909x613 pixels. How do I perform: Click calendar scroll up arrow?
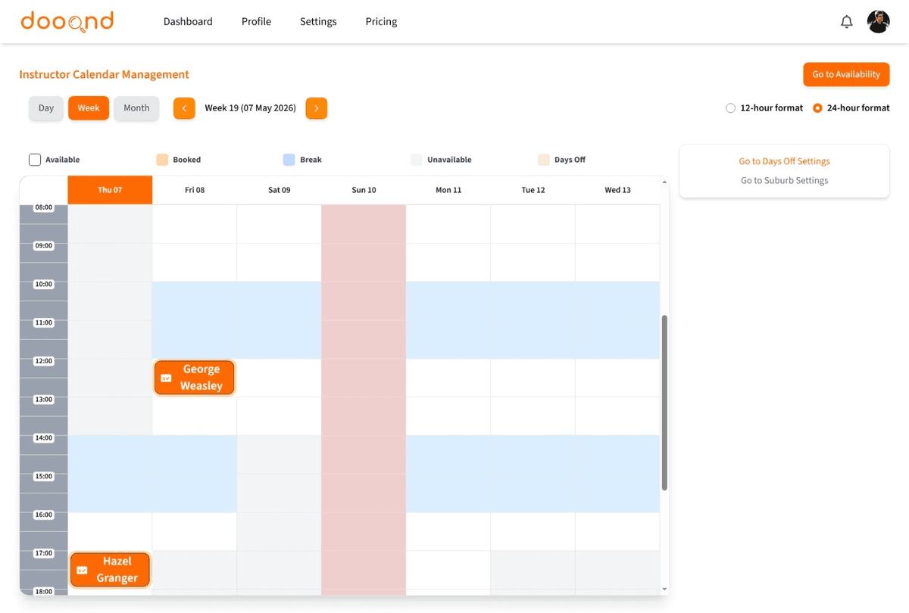click(x=665, y=182)
